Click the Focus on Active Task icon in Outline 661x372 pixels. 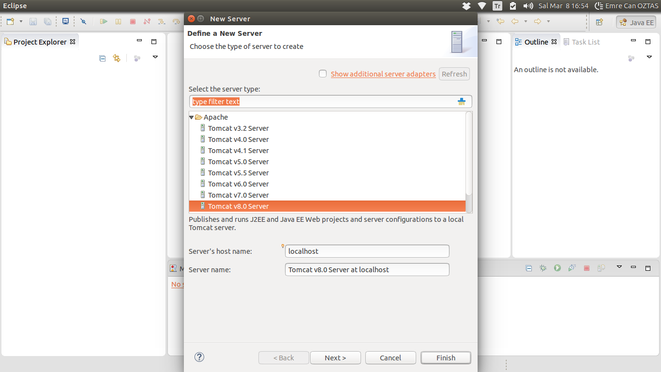[x=631, y=58]
